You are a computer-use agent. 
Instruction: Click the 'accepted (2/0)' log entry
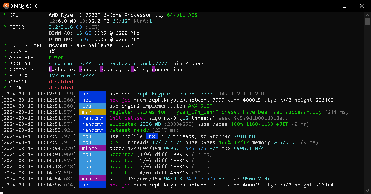pos(130,161)
